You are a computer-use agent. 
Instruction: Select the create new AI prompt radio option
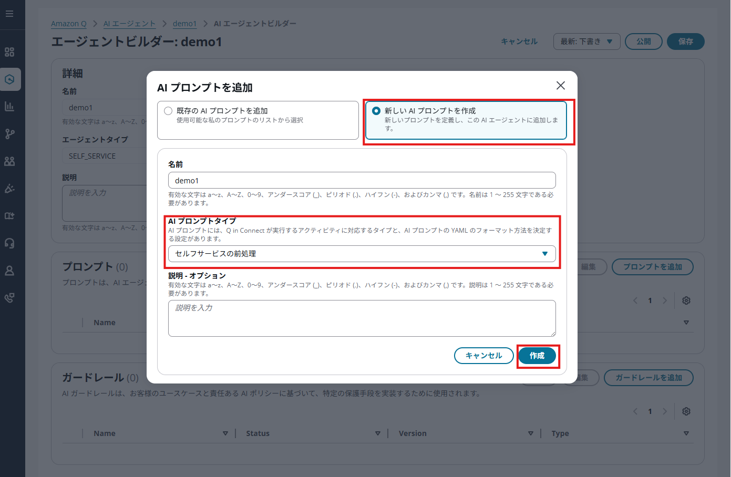point(376,111)
